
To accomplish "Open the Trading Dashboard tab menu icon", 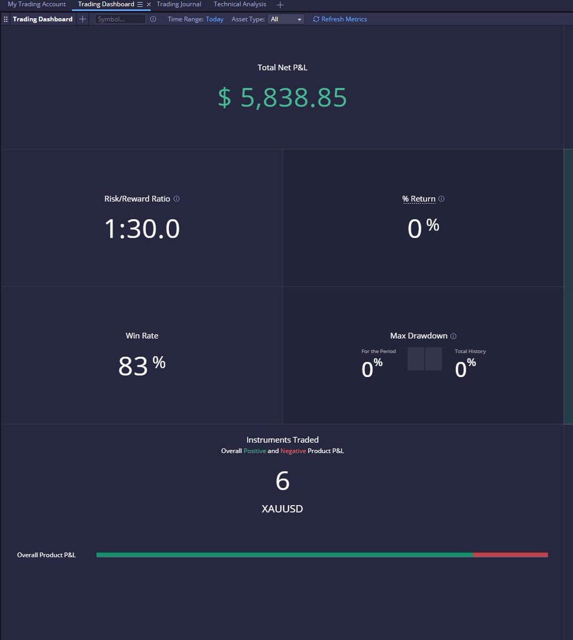I will point(140,4).
